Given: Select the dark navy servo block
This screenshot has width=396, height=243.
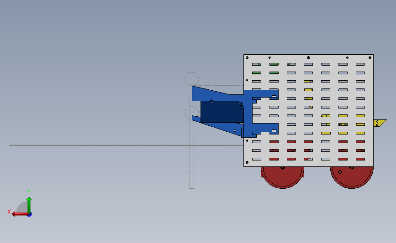Looking at the screenshot, I should (x=222, y=112).
